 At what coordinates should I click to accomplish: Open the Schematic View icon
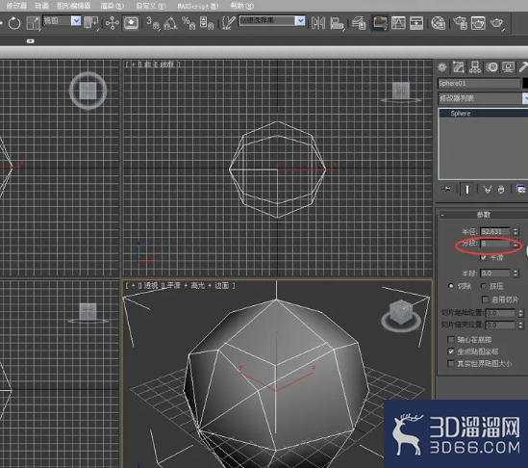416,23
